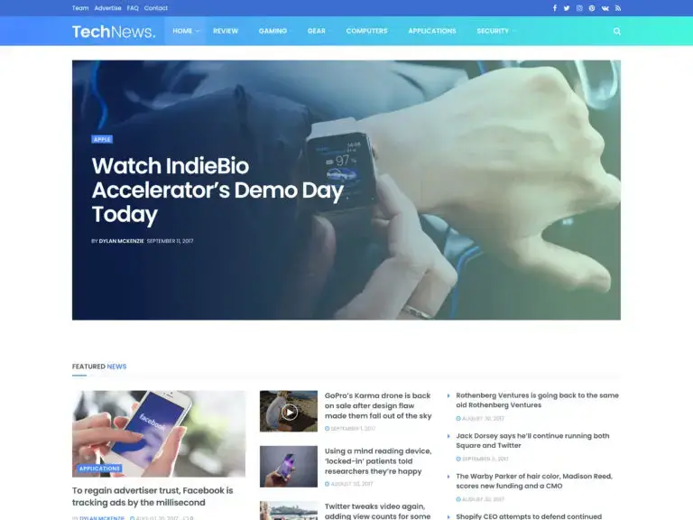The image size is (693, 520).
Task: Click the TechNews logo
Action: pyautogui.click(x=114, y=32)
